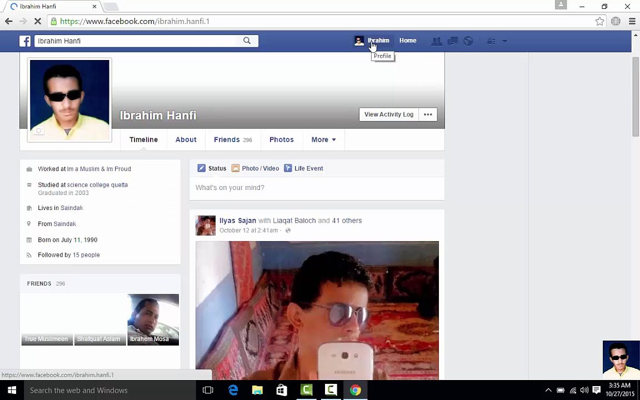This screenshot has width=640, height=400.
Task: Open the Chrome menu hamburger icon
Action: point(632,21)
